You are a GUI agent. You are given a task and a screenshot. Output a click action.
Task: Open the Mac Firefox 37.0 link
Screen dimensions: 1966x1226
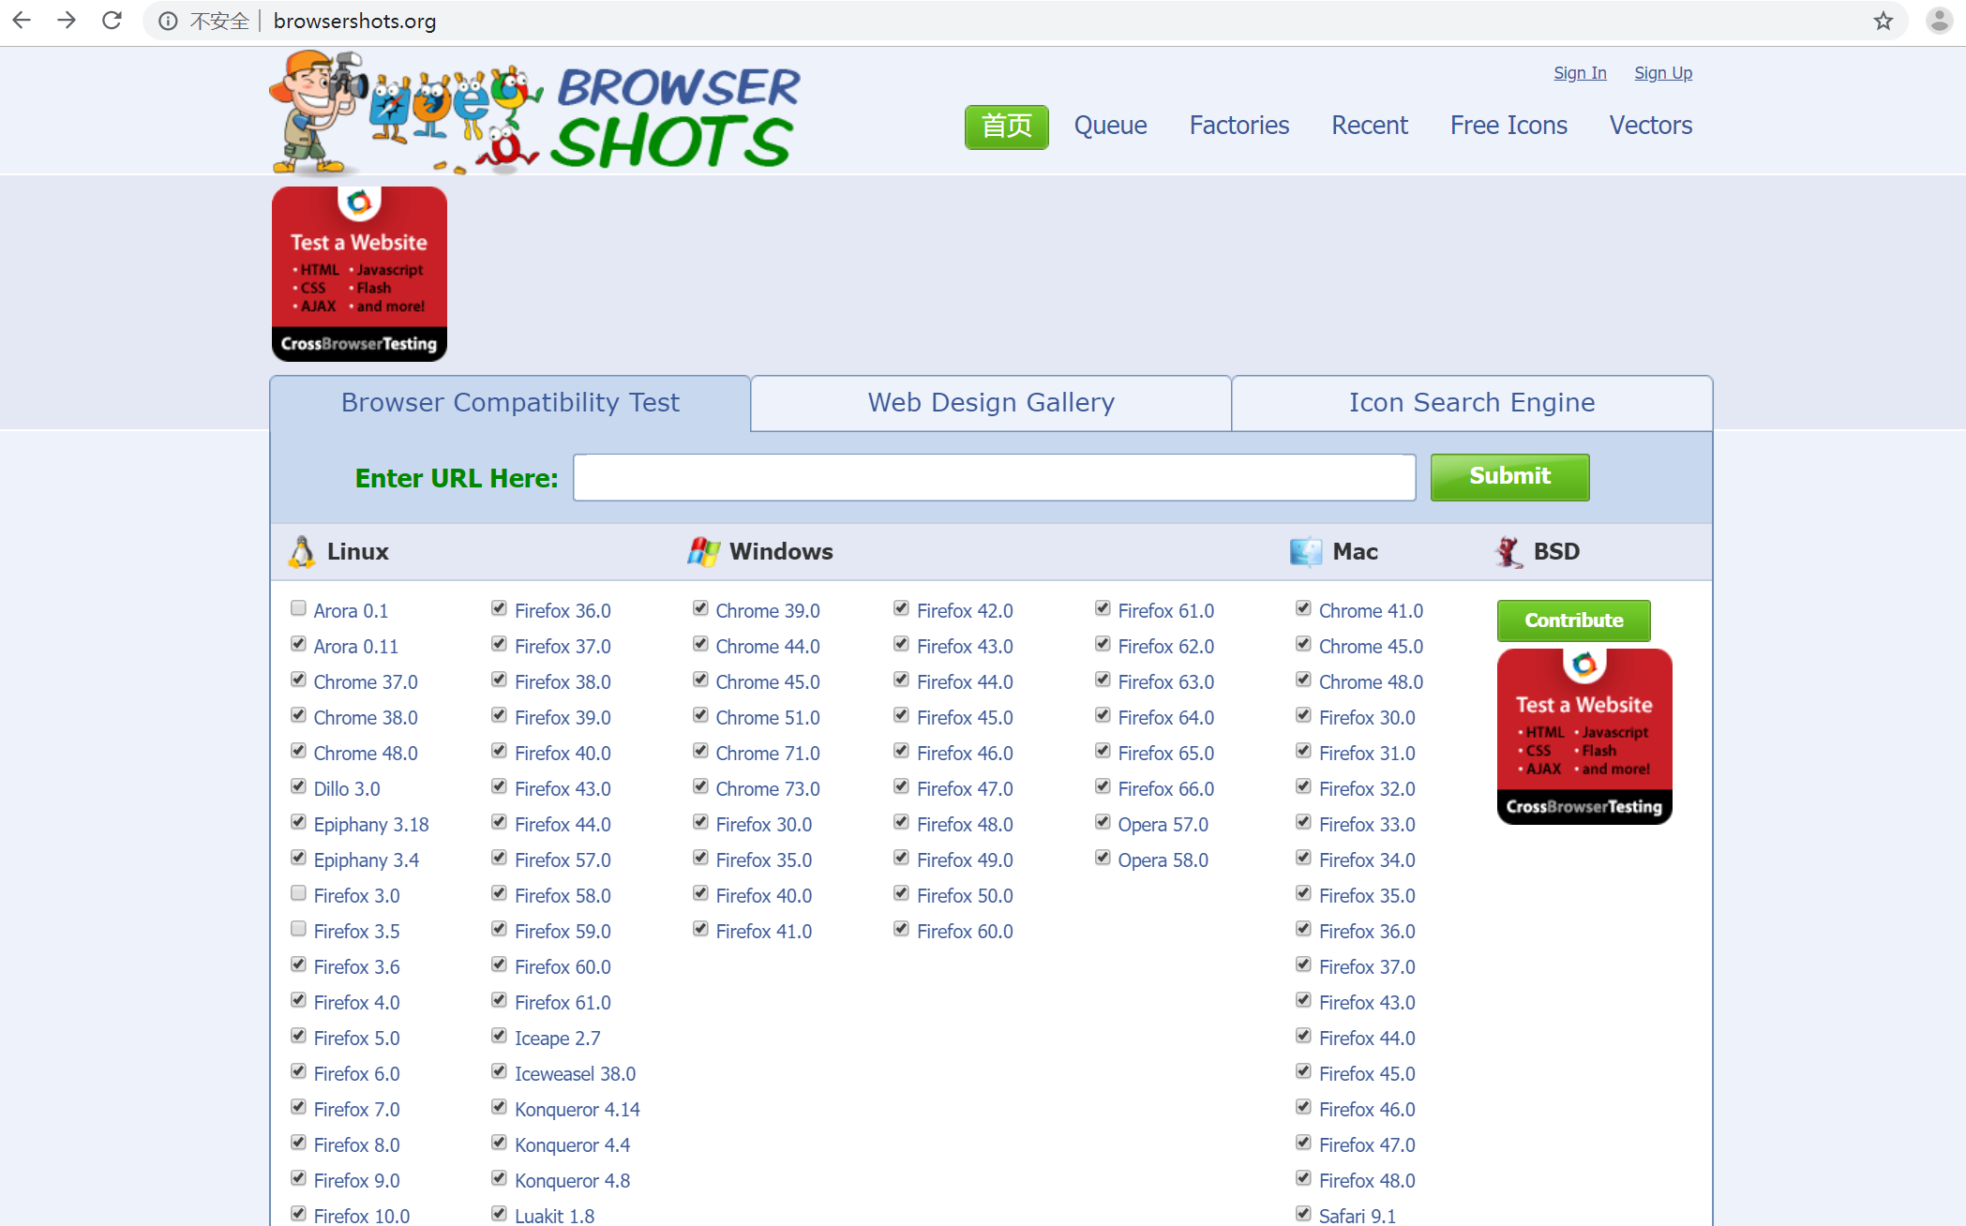1367,967
